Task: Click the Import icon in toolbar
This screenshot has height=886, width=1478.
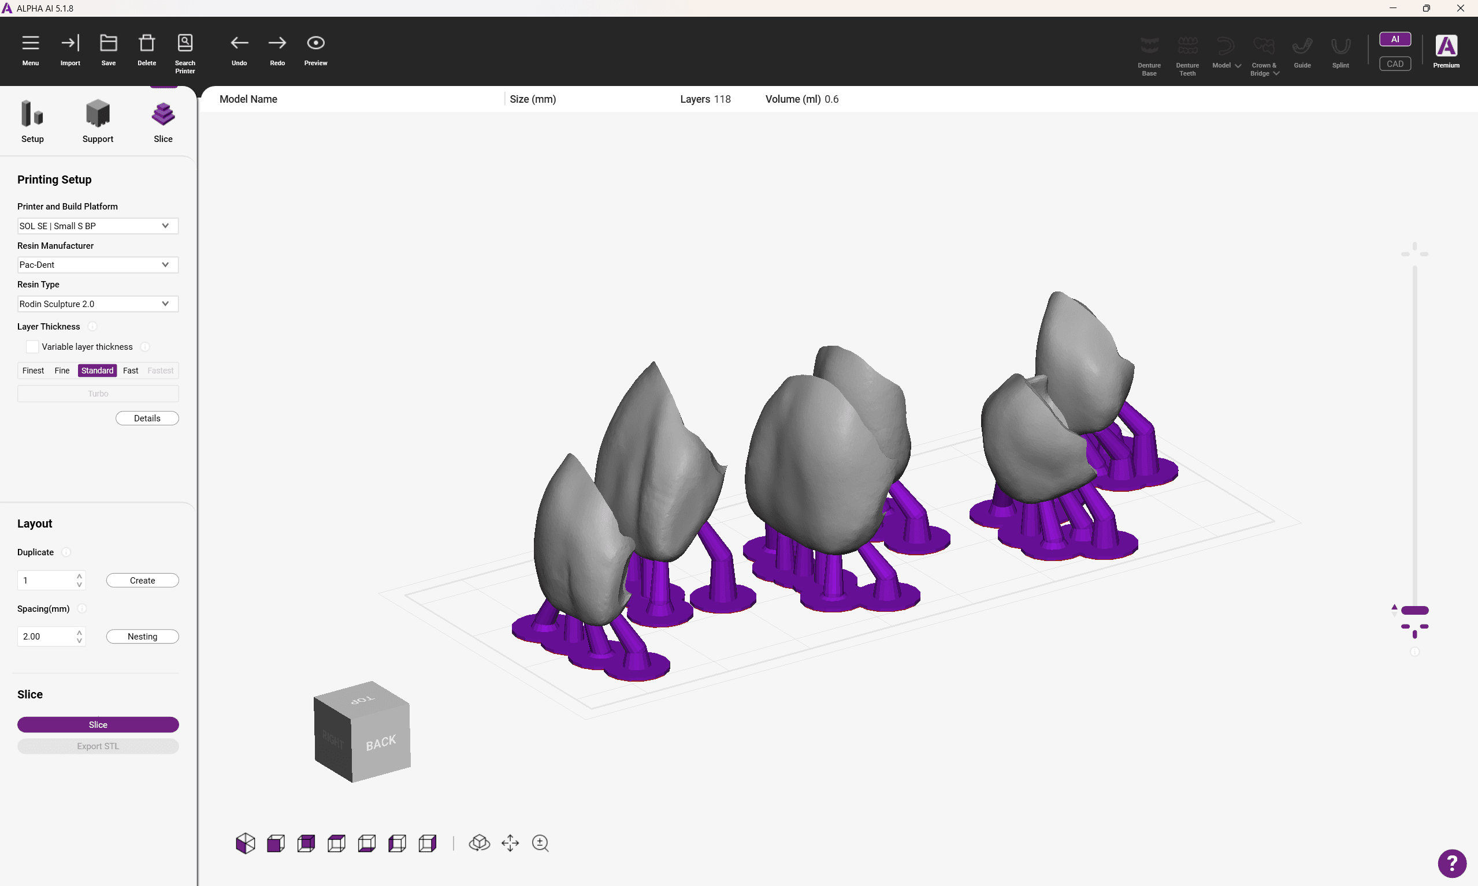Action: pos(70,43)
